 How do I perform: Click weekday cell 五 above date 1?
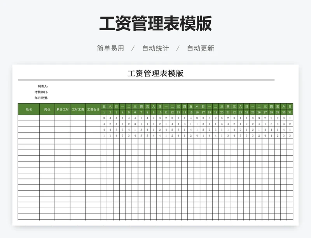(x=104, y=106)
